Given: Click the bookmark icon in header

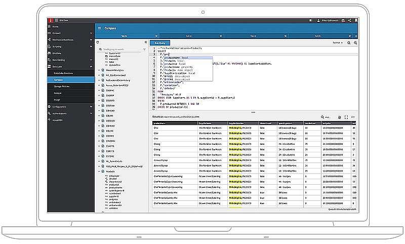Looking at the screenshot, I should [x=356, y=20].
